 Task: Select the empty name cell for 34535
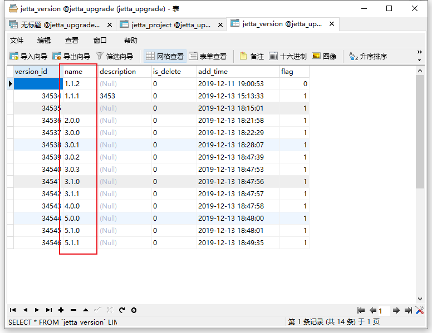click(x=80, y=108)
